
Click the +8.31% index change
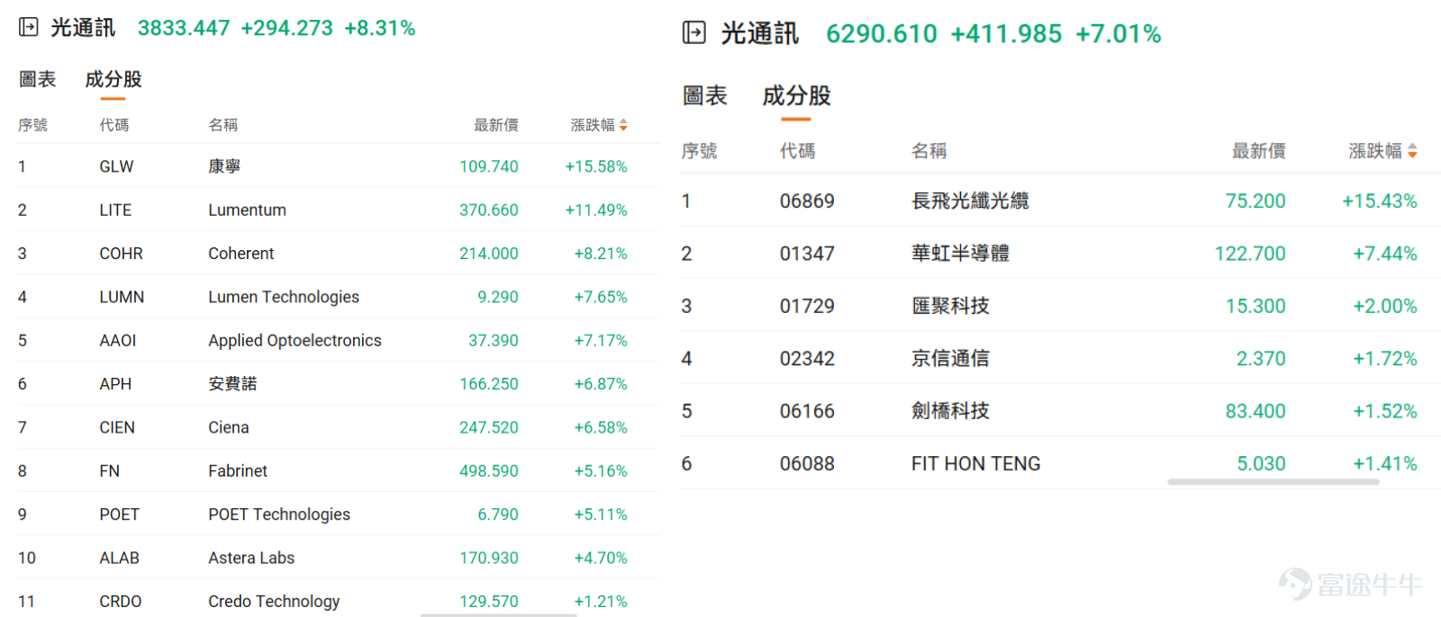click(380, 28)
